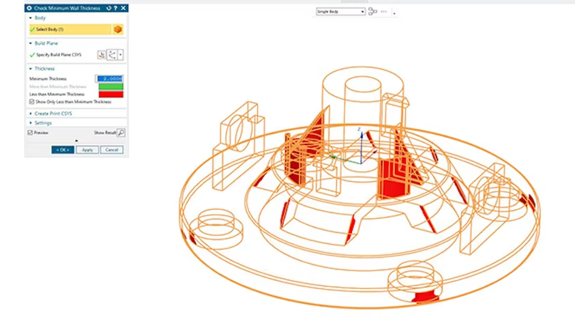Click the orange Select Body cube icon
Image resolution: width=575 pixels, height=323 pixels.
point(118,30)
